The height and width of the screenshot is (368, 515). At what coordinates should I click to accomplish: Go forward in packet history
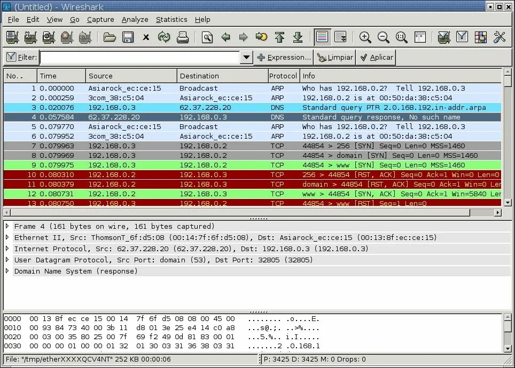[243, 37]
